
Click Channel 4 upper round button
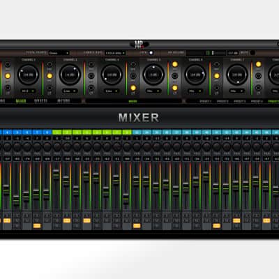pyautogui.click(x=133, y=64)
